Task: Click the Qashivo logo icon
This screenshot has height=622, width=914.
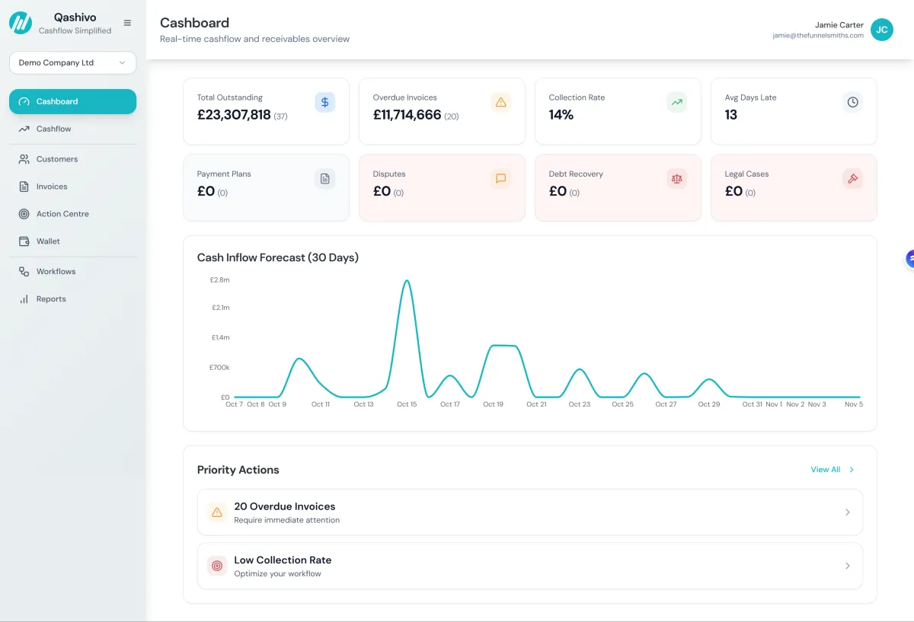Action: point(21,24)
